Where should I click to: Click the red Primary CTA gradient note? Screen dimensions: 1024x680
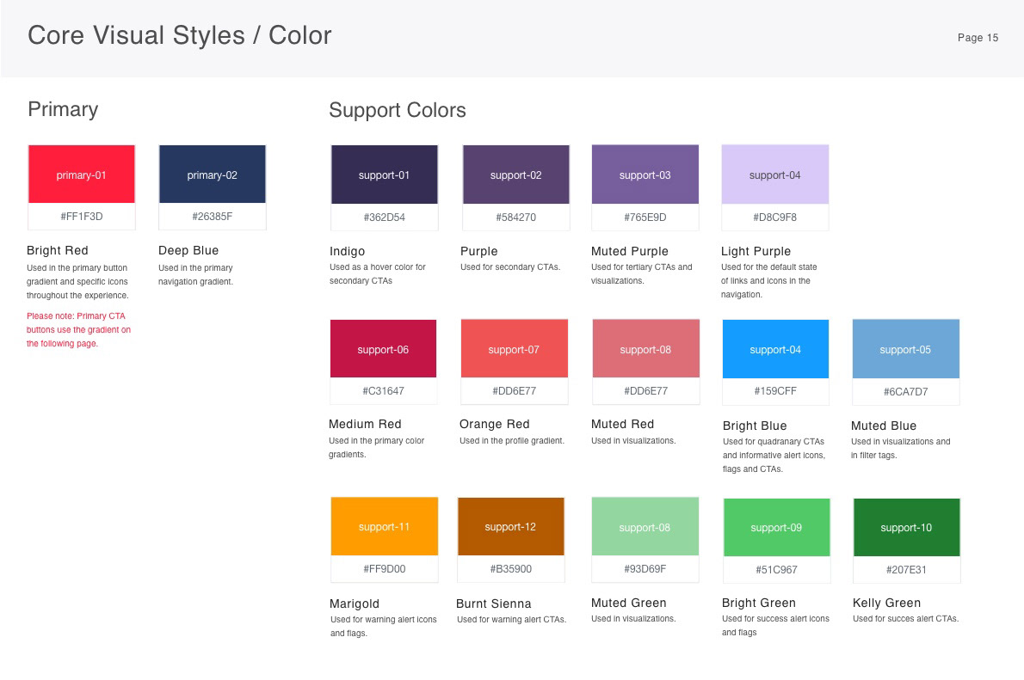[78, 330]
